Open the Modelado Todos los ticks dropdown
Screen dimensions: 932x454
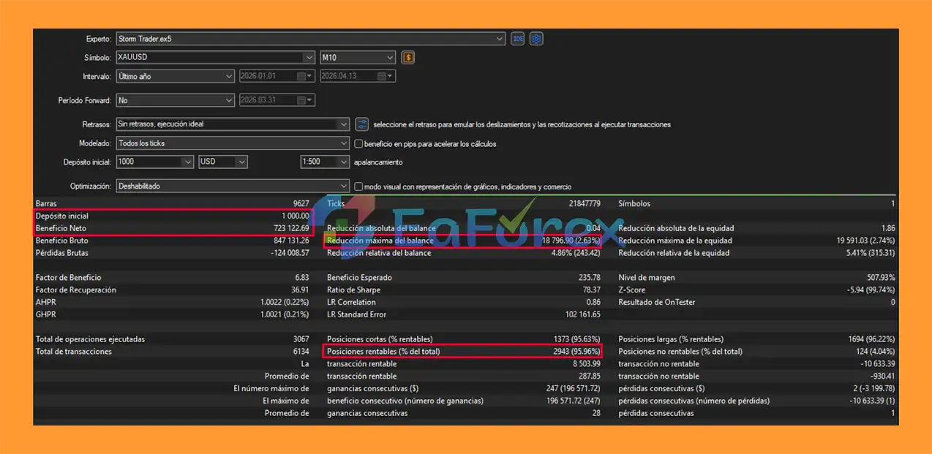[x=343, y=144]
